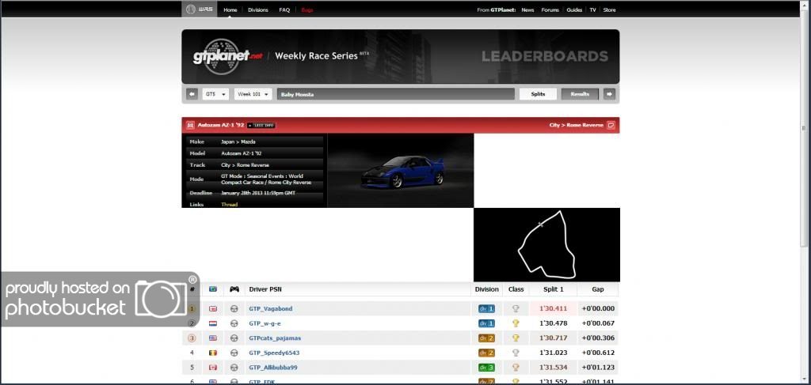Click the Canadian flag in GTP_Allibubba99 row
Viewport: 811px width, 385px height.
(x=212, y=368)
